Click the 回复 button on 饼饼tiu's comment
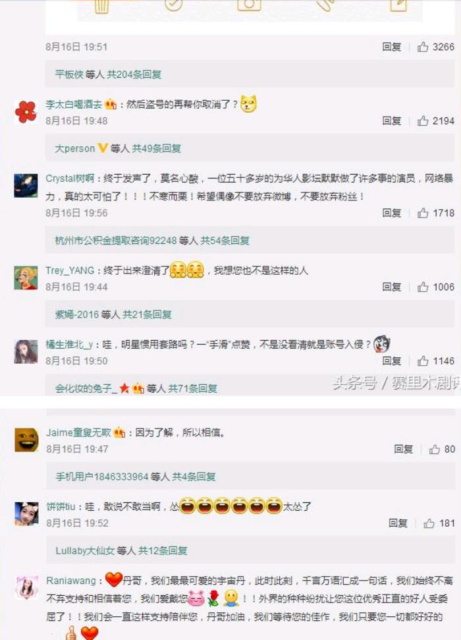The image size is (461, 640). click(398, 523)
